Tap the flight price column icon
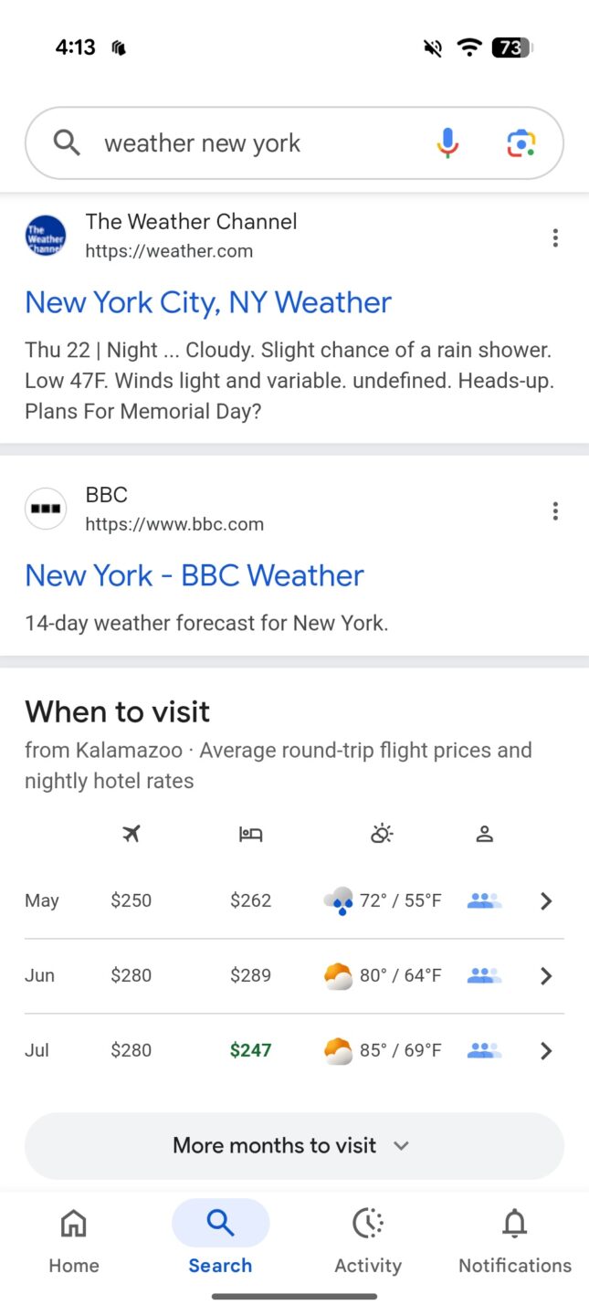Image resolution: width=589 pixels, height=1315 pixels. click(x=131, y=833)
